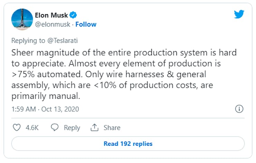
Task: Follow Elon Musk via Follow link
Action: pos(86,25)
